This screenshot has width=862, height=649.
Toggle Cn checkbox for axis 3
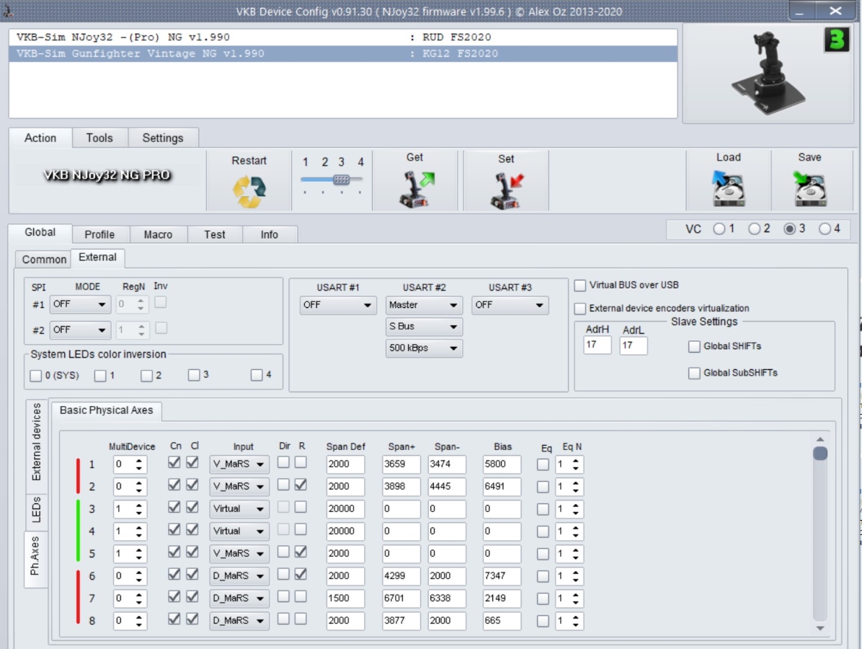pyautogui.click(x=174, y=507)
